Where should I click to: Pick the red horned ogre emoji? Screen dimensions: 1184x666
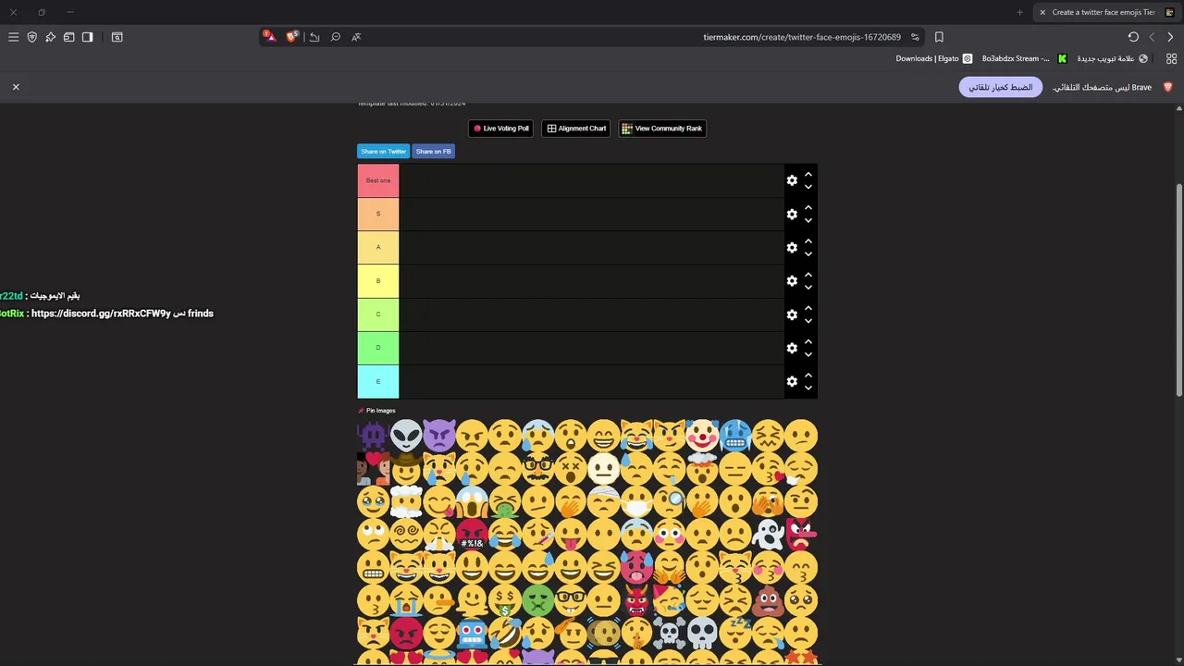point(636,600)
